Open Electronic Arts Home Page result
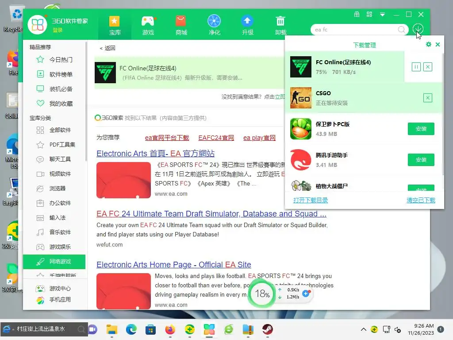Screen dimensions: 453x340 (173, 265)
